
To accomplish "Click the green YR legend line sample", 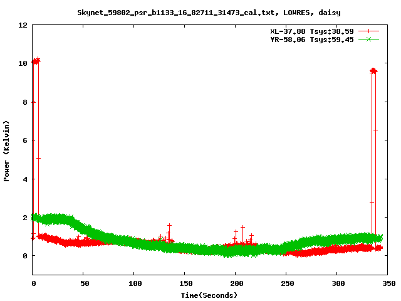I will [x=368, y=40].
